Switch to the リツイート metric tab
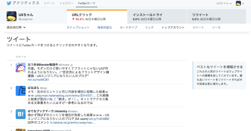The image size is (251, 131). [216, 17]
